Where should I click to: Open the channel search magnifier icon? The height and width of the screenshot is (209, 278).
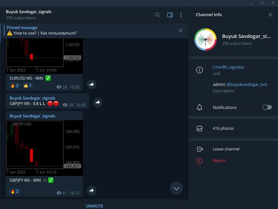(x=157, y=15)
